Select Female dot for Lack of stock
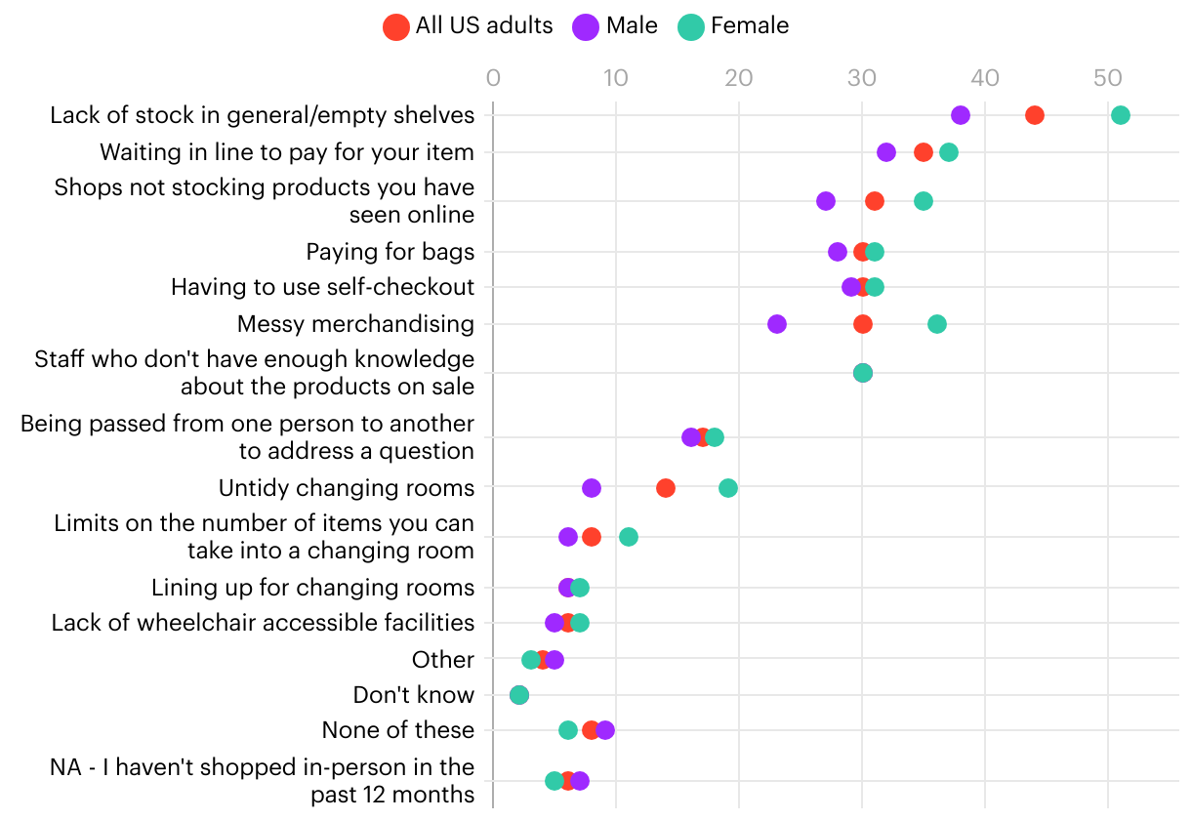Screen dimensions: 1191x820 point(1121,115)
